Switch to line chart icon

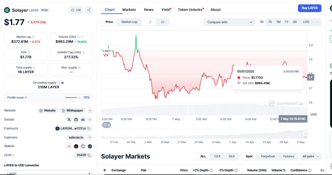tap(150, 22)
